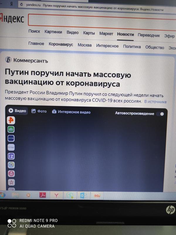Open Adobe Acrobat from taskbar
Screen dimensions: 176x235
click(x=43, y=195)
